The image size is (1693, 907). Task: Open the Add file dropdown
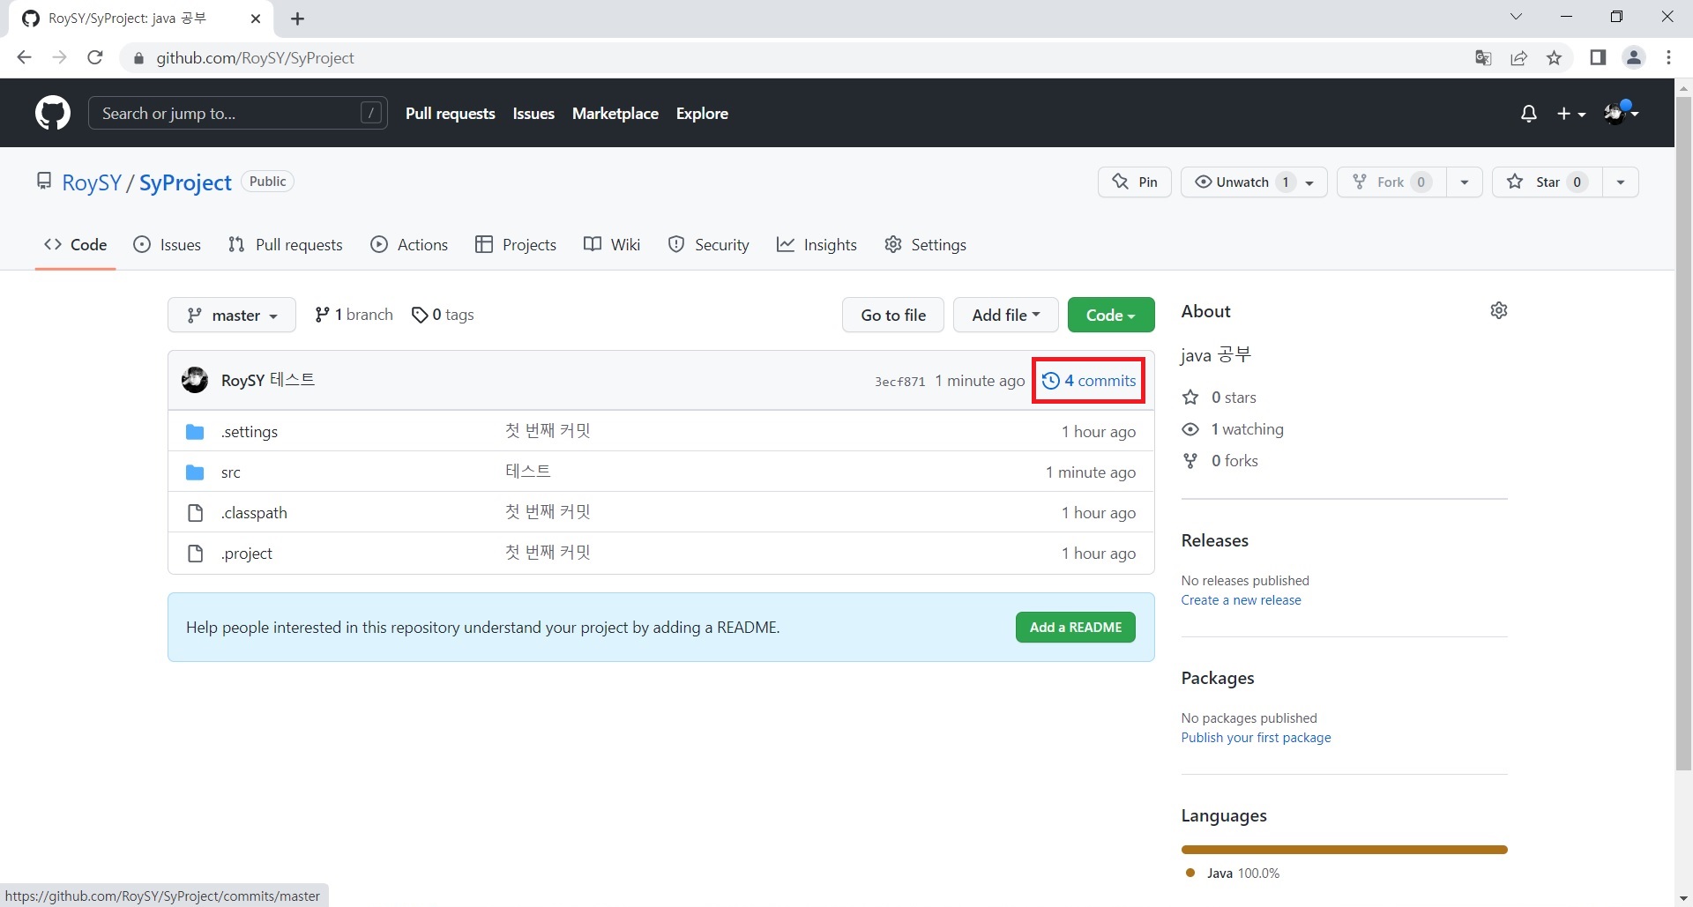pos(1005,315)
